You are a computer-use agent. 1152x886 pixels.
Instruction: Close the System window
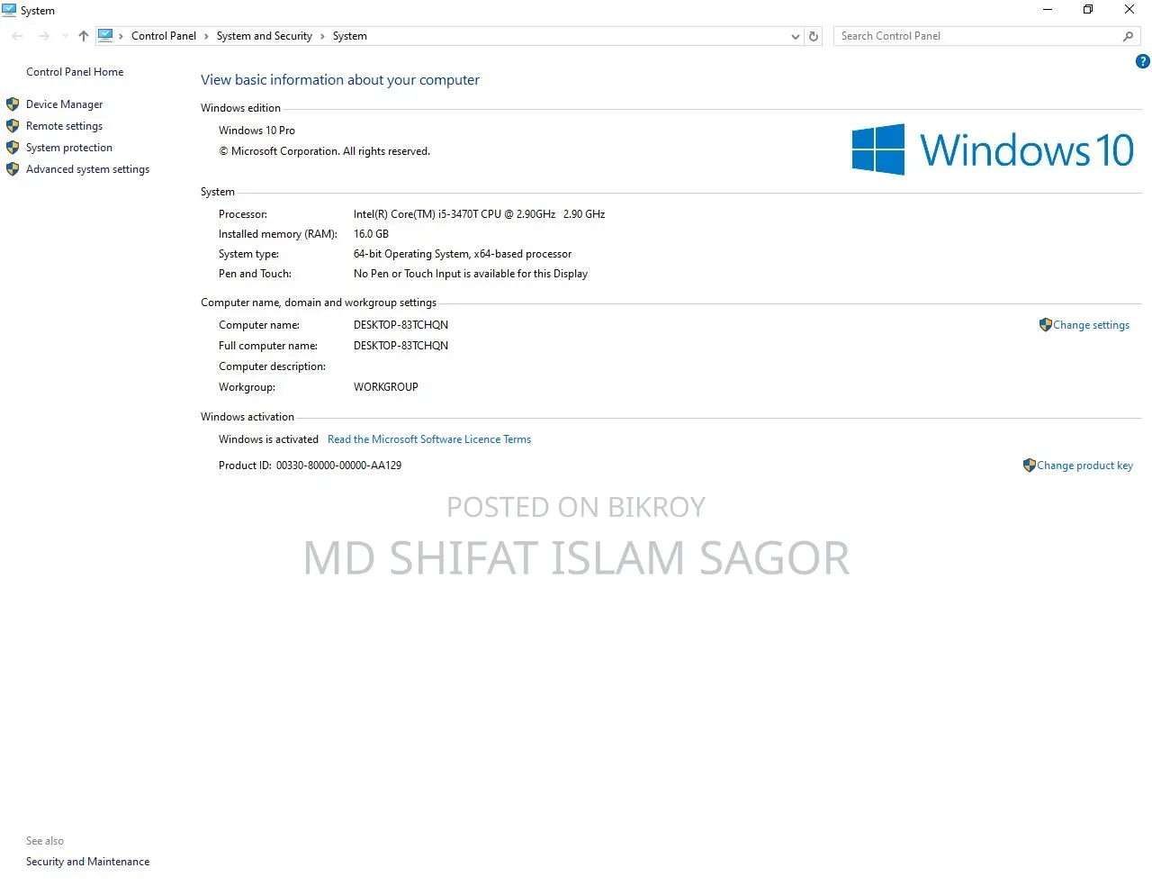click(x=1129, y=10)
